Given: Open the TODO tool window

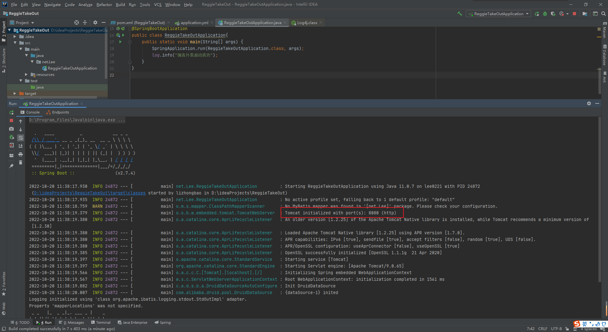Looking at the screenshot, I should [20, 323].
